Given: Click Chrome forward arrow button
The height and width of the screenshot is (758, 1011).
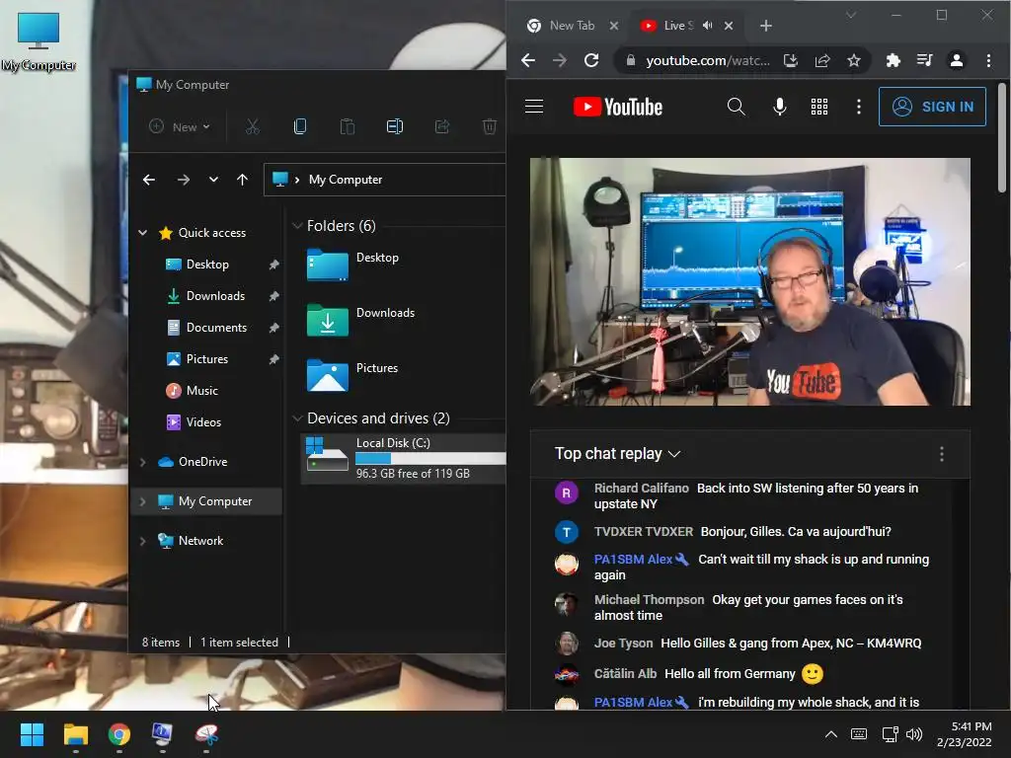Looking at the screenshot, I should (x=559, y=60).
